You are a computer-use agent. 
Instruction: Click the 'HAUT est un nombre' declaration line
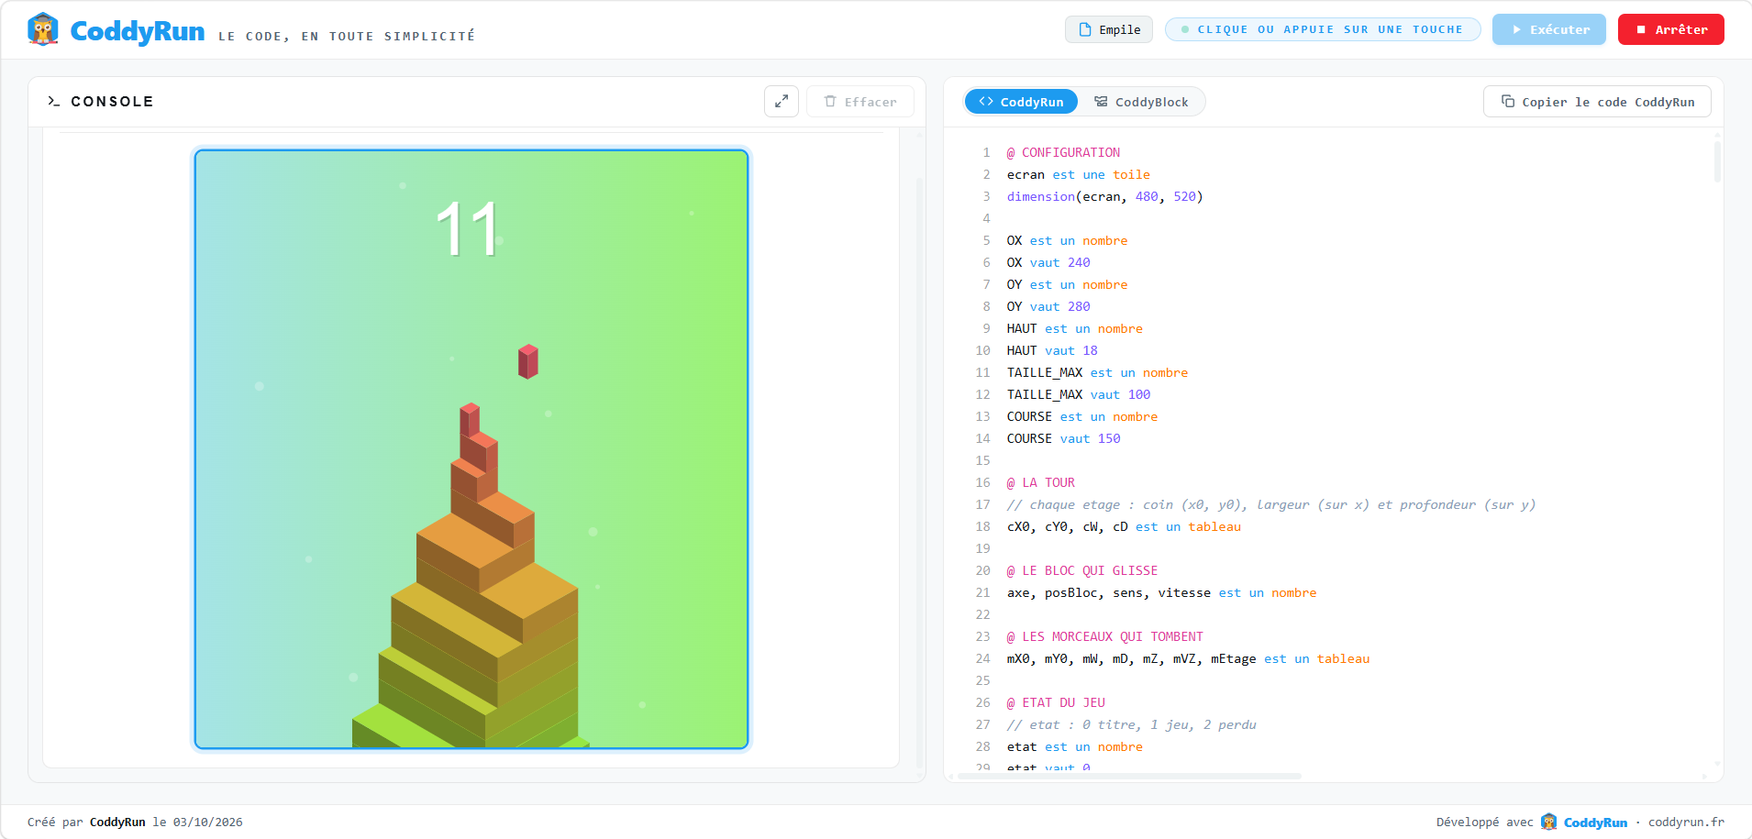coord(1075,328)
